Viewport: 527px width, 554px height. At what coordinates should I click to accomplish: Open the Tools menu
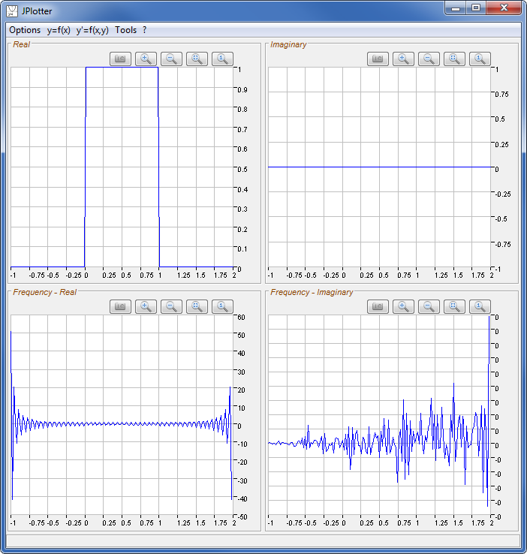(126, 30)
